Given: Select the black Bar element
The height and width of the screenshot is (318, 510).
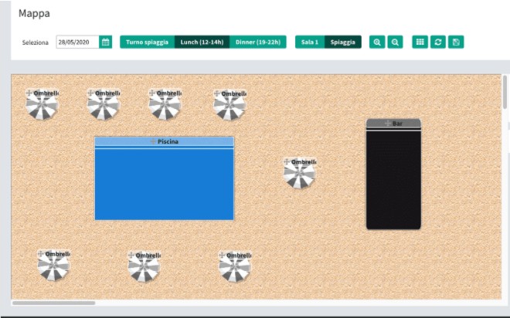Looking at the screenshot, I should click(x=393, y=180).
